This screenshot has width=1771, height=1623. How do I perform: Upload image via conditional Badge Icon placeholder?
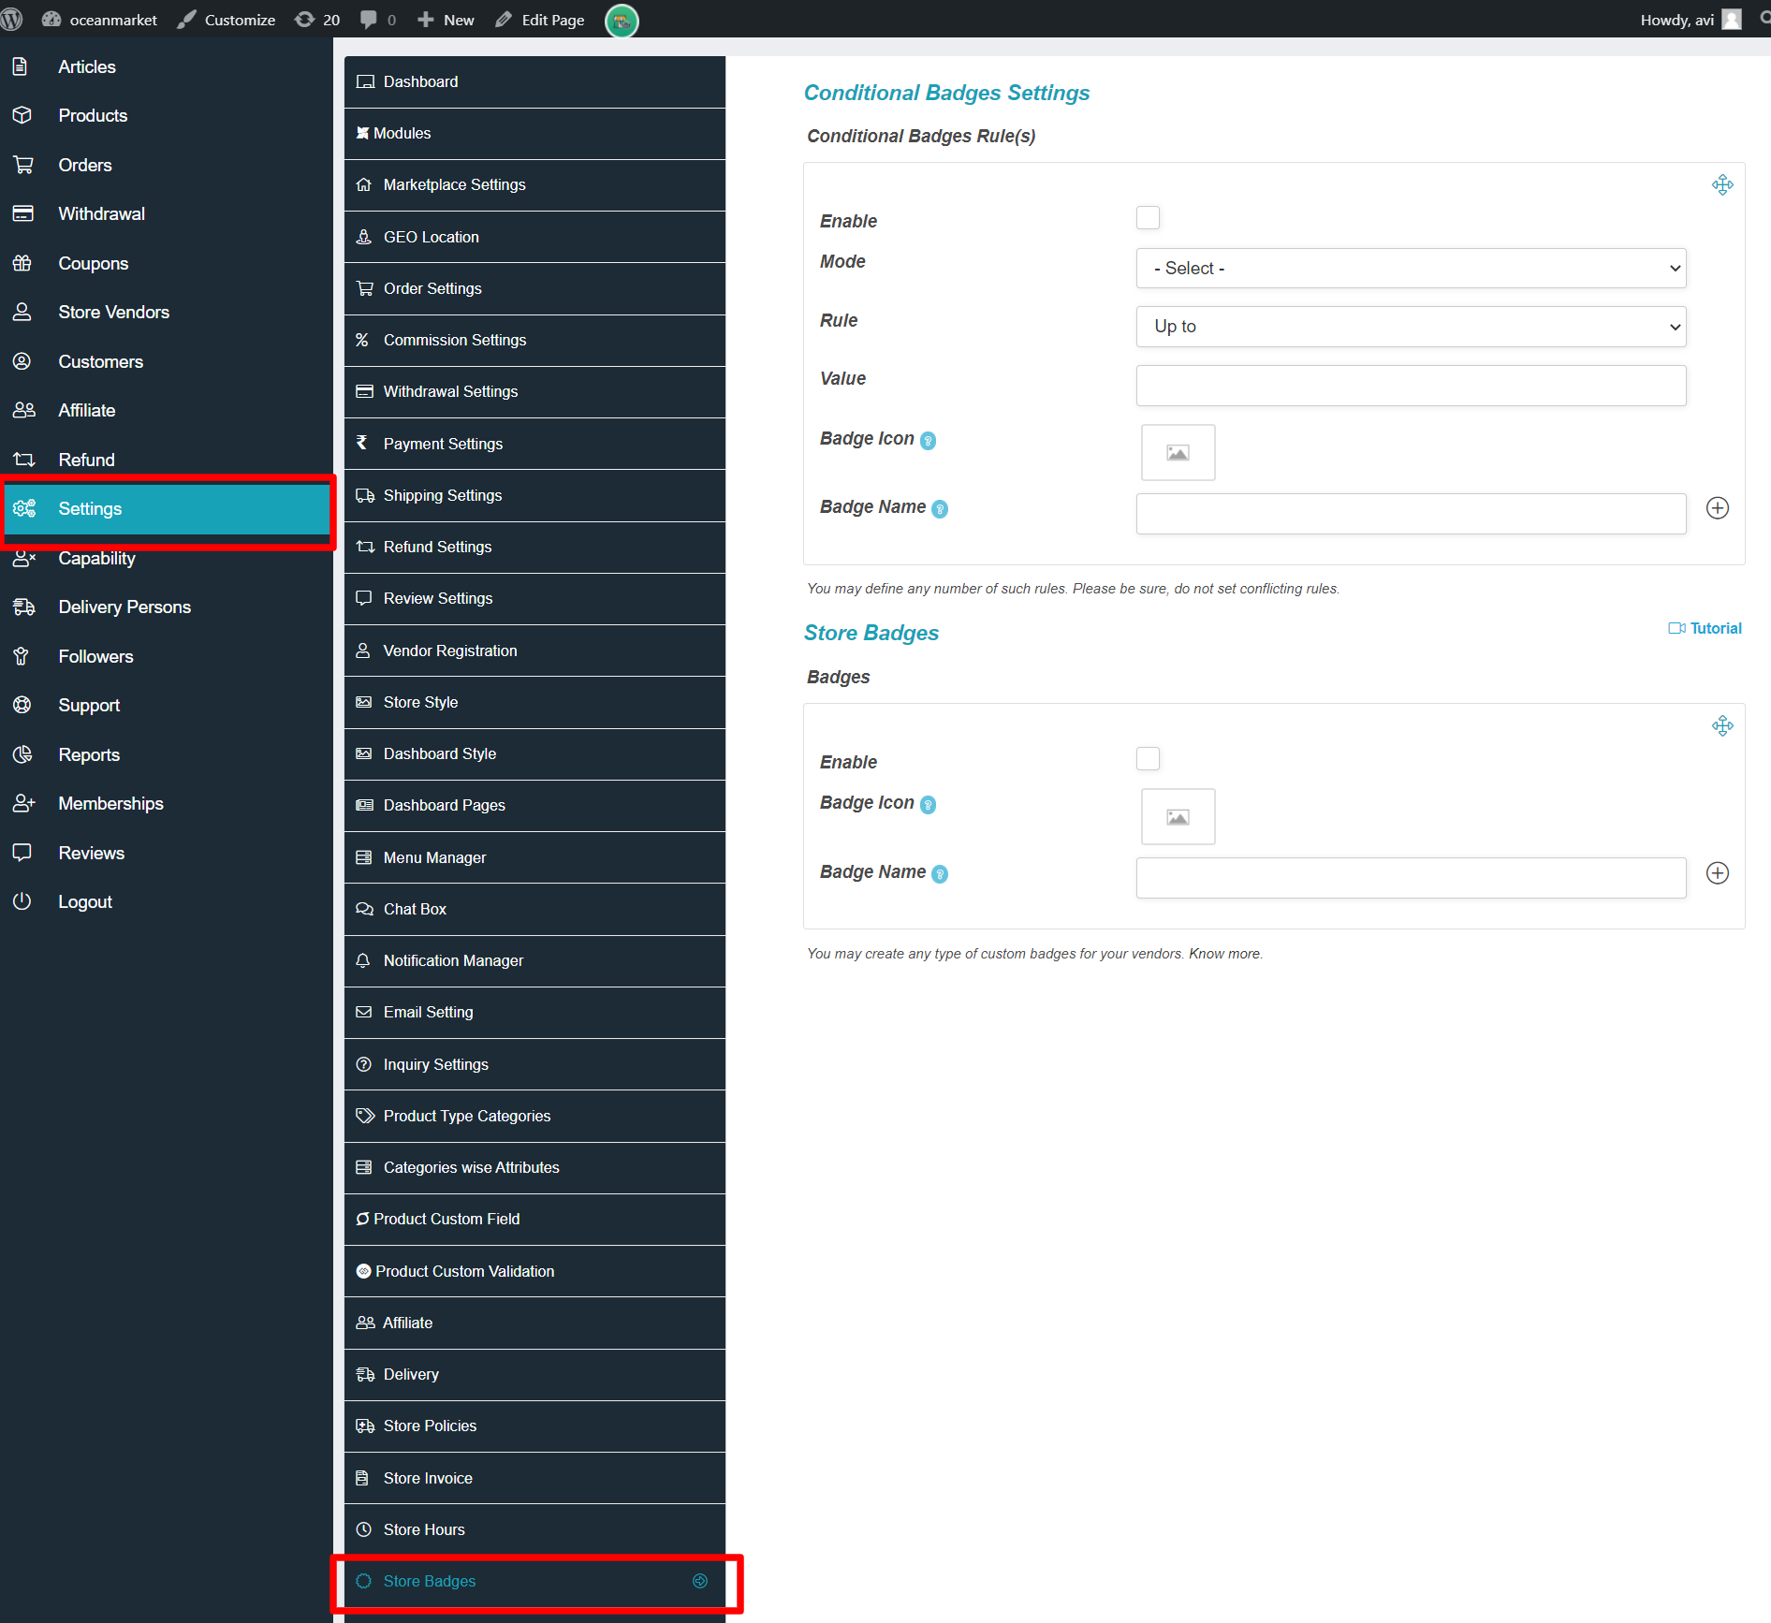[1178, 453]
